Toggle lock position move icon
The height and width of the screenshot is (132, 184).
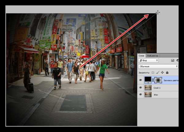162,73
